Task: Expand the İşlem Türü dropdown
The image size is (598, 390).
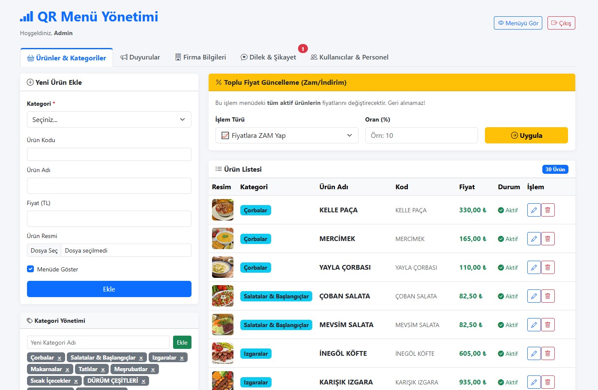Action: click(287, 135)
